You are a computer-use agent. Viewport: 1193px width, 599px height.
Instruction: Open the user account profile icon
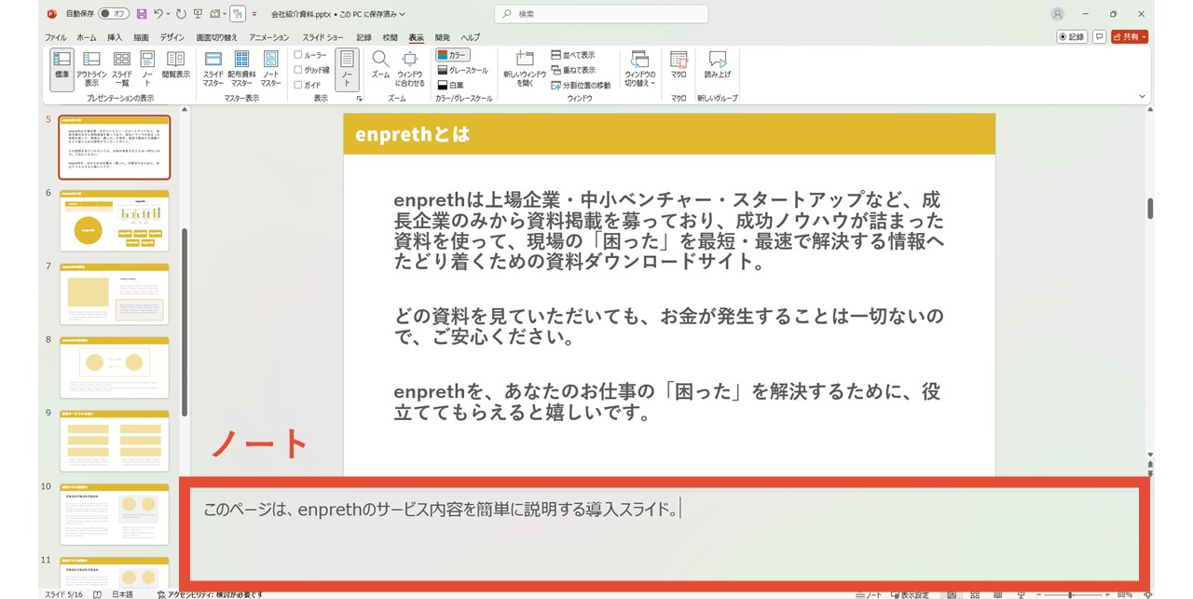click(x=1057, y=14)
